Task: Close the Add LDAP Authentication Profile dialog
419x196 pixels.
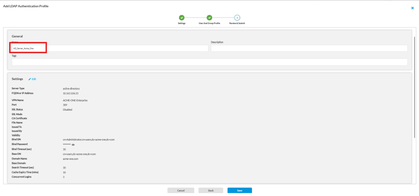Action: (412, 8)
